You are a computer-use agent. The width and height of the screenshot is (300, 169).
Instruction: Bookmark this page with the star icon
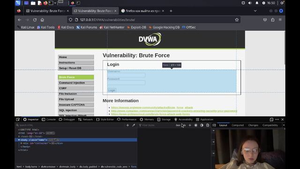point(237,20)
